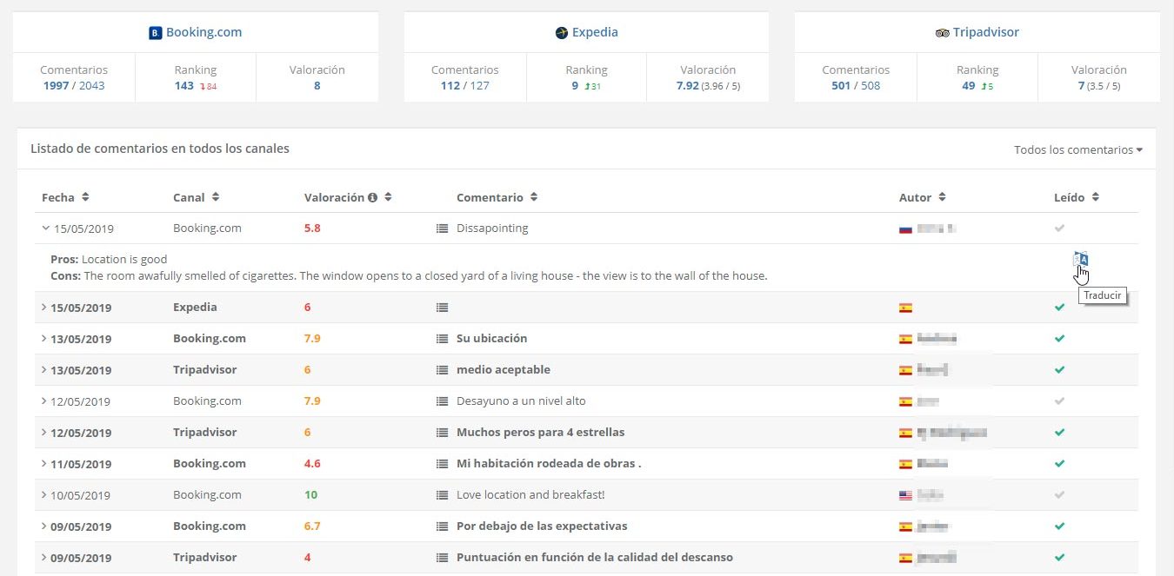Screen dimensions: 1174x576
Task: Click list icon beside 'Love location and breakfast!'
Action: 442,495
